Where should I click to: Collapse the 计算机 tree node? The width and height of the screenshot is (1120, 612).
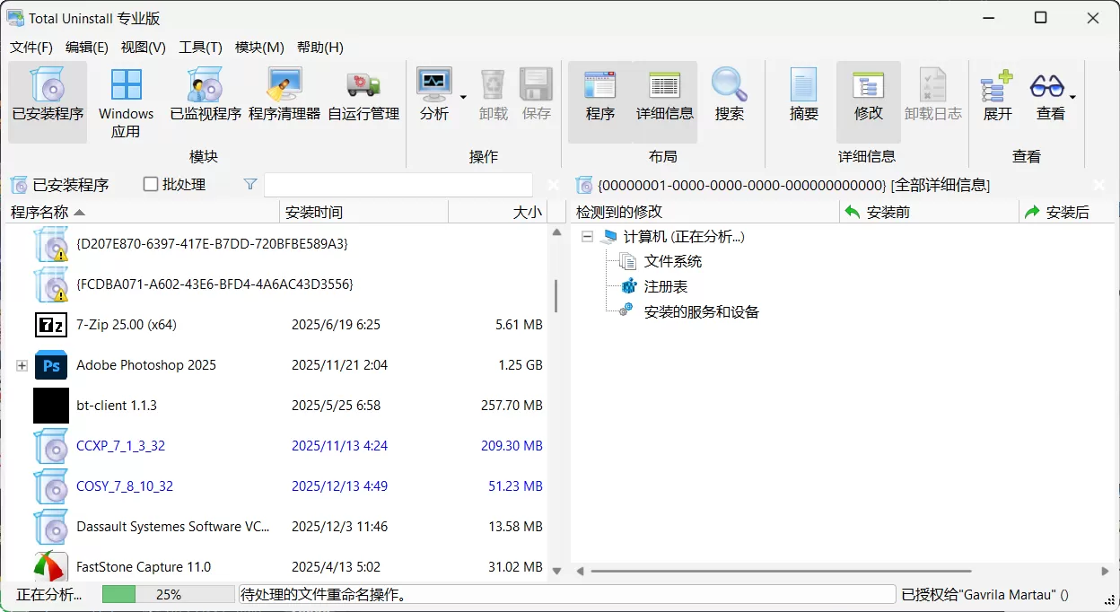587,236
